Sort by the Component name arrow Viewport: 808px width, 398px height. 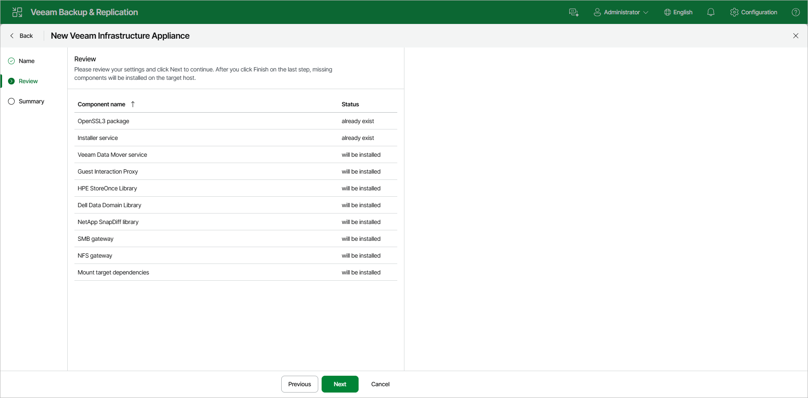click(x=133, y=104)
